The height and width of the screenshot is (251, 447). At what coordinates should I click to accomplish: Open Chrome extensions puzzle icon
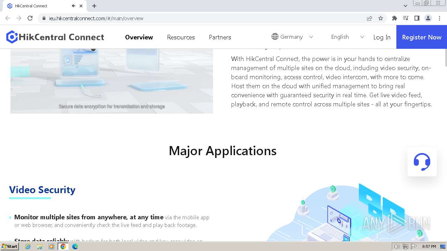pyautogui.click(x=395, y=18)
